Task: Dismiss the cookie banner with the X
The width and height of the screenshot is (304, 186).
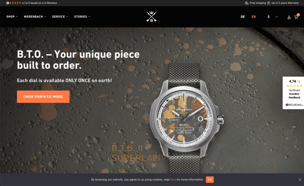Action: click(x=300, y=180)
